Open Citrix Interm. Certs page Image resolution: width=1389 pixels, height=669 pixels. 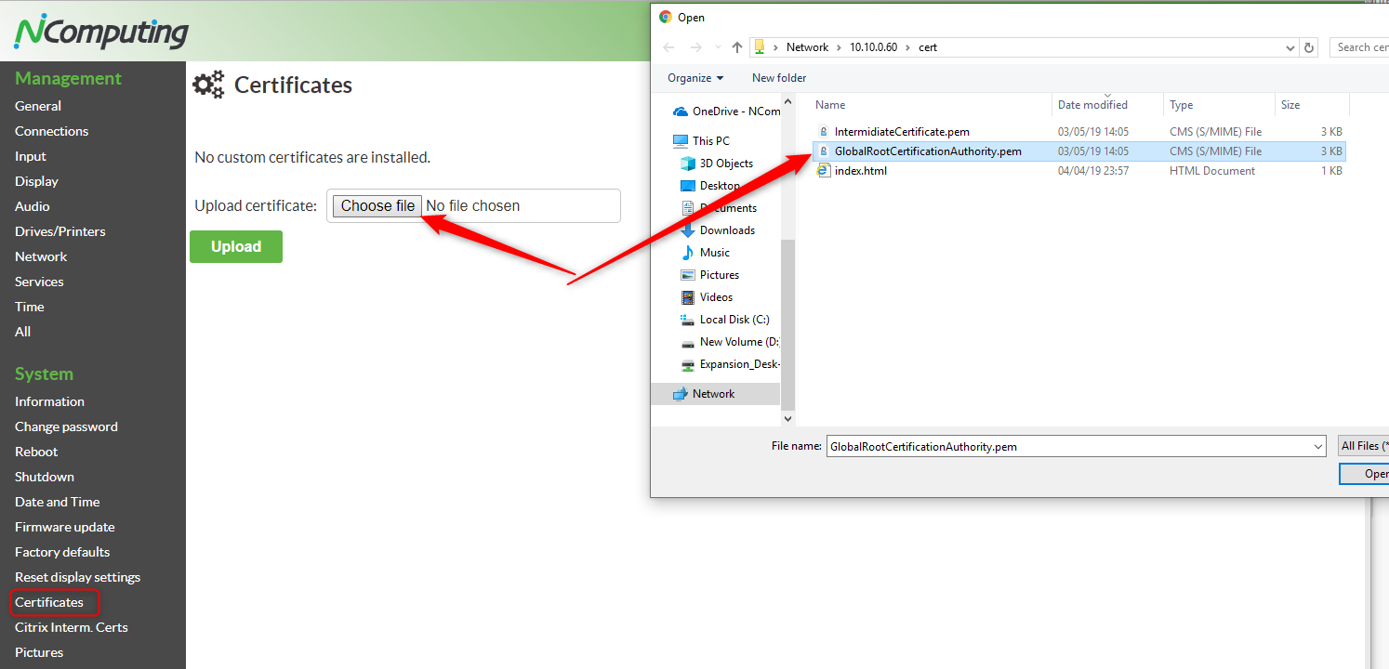coord(72,627)
